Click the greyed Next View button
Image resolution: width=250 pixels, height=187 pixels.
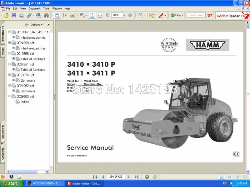point(155,177)
